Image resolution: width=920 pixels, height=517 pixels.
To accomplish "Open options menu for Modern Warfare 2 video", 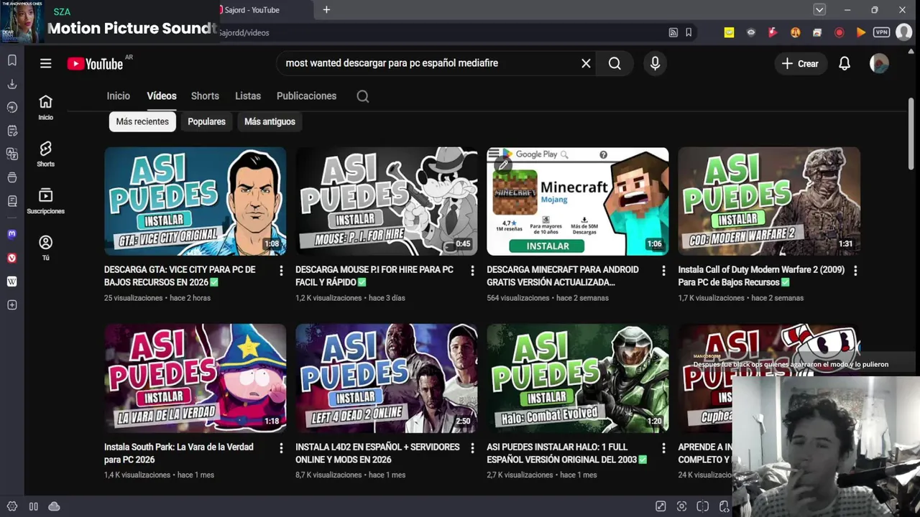I will click(x=855, y=271).
